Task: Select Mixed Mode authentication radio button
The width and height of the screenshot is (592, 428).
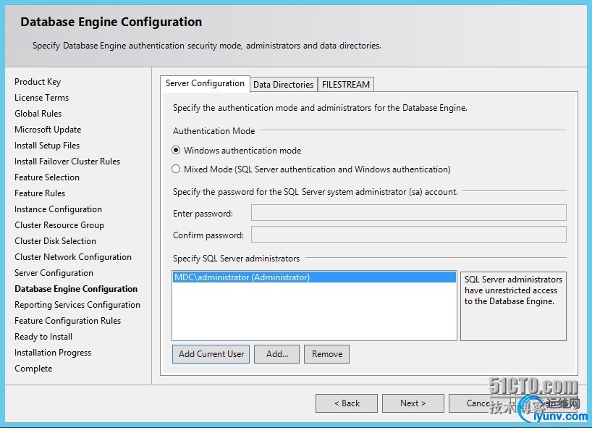Action: [x=176, y=169]
